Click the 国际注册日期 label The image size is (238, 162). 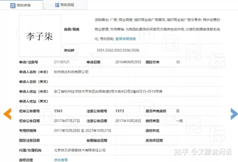click(x=29, y=141)
